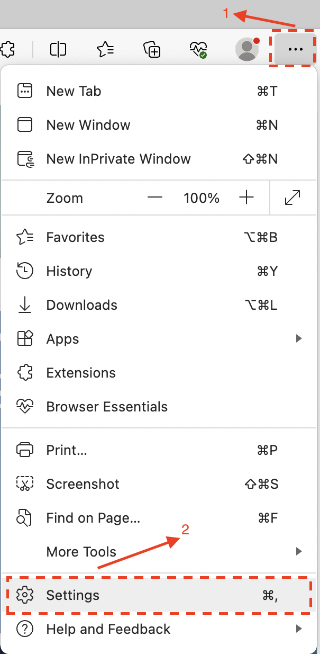This screenshot has height=654, width=320.
Task: Open the Print dialog from the menu
Action: [x=67, y=450]
